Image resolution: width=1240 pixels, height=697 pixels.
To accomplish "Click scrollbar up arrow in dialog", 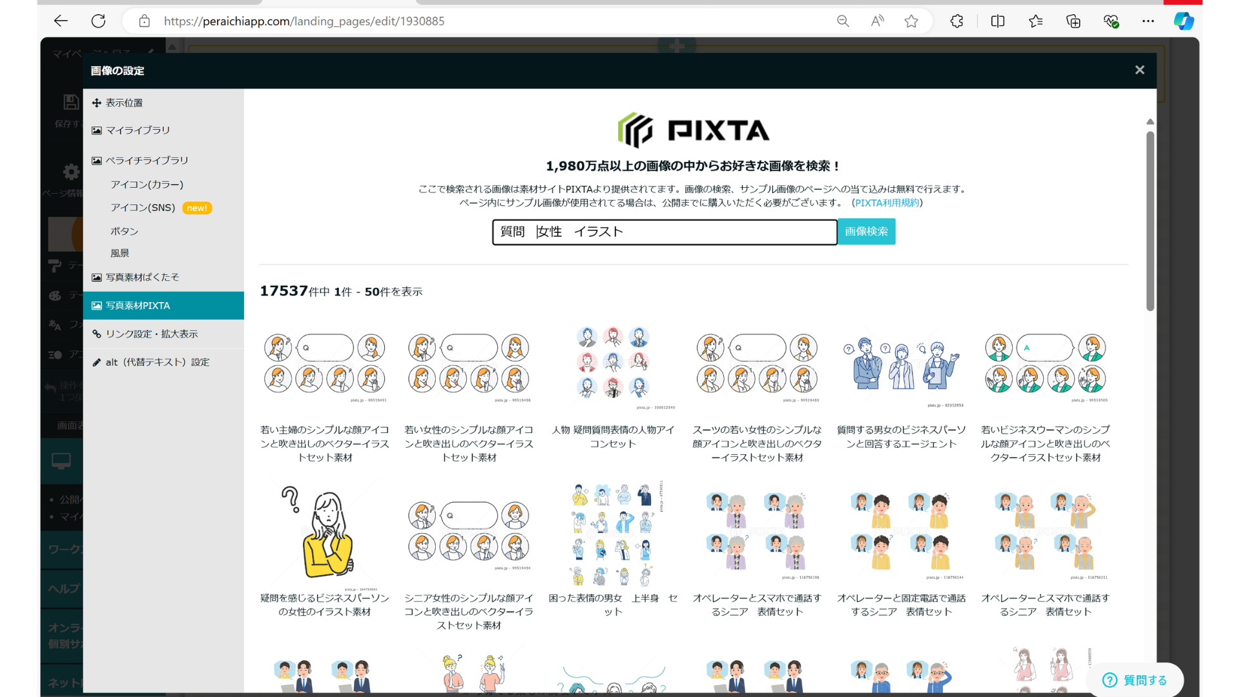I will coord(1150,121).
